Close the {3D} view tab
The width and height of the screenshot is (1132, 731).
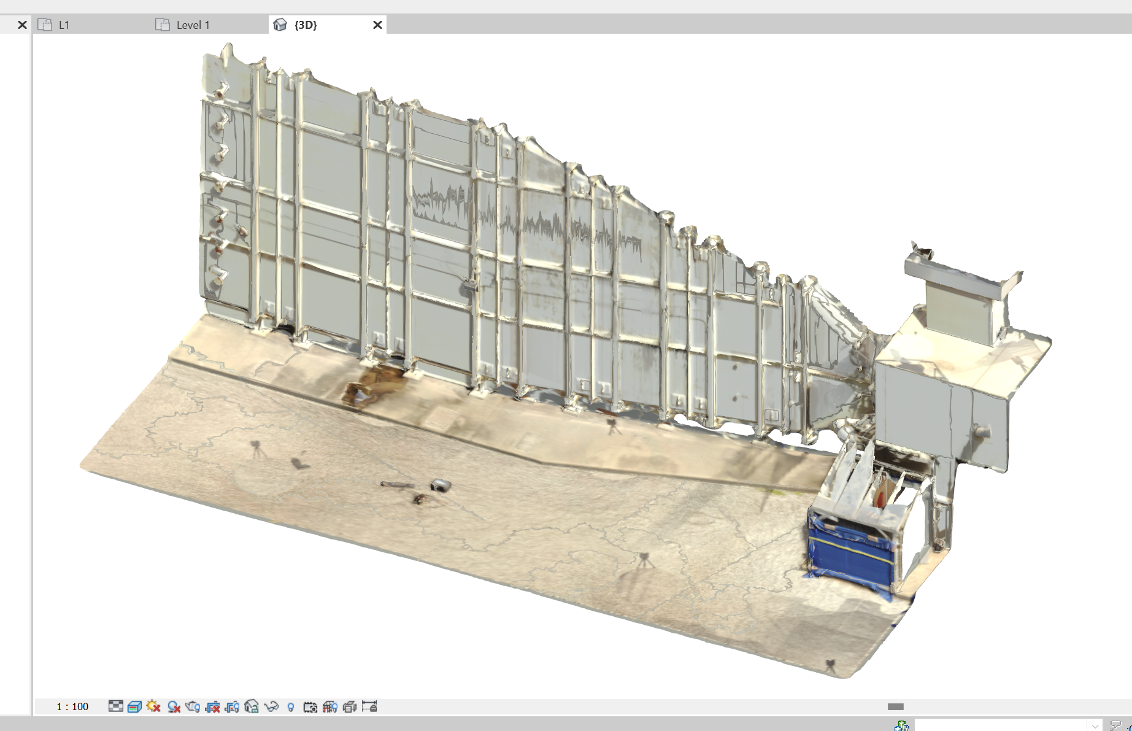[x=378, y=25]
